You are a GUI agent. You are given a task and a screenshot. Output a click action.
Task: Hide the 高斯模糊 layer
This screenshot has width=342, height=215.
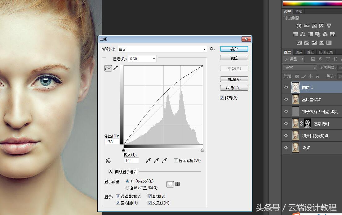point(286,124)
